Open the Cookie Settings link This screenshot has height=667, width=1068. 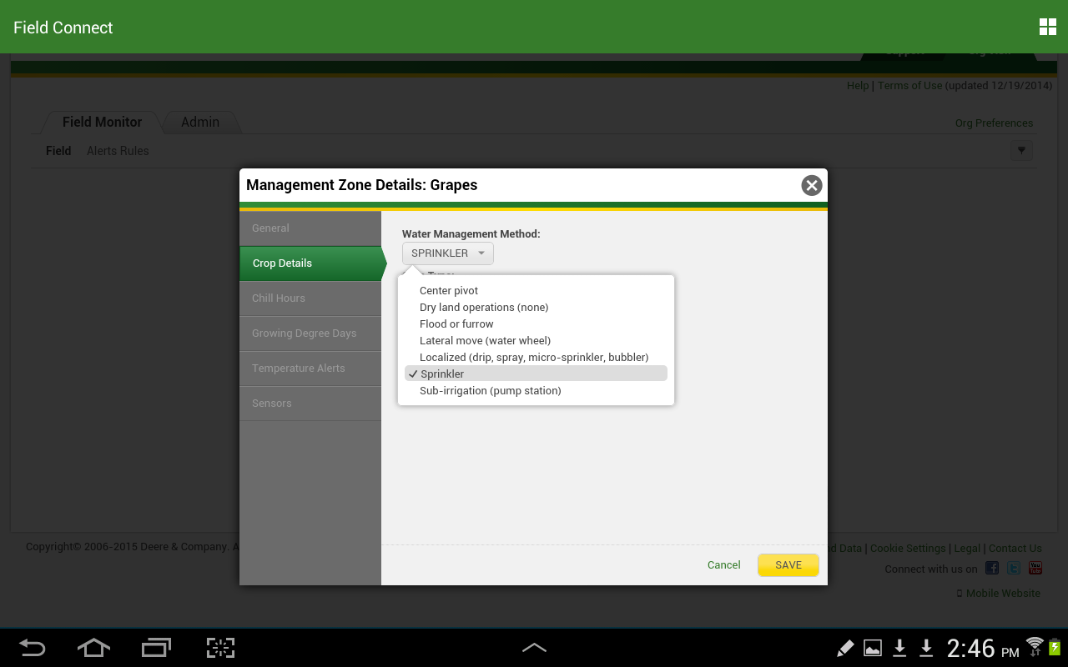908,549
